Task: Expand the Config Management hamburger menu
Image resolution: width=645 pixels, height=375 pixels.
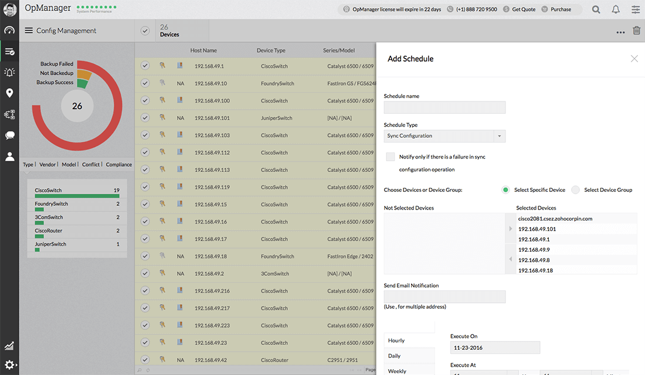Action: point(29,31)
